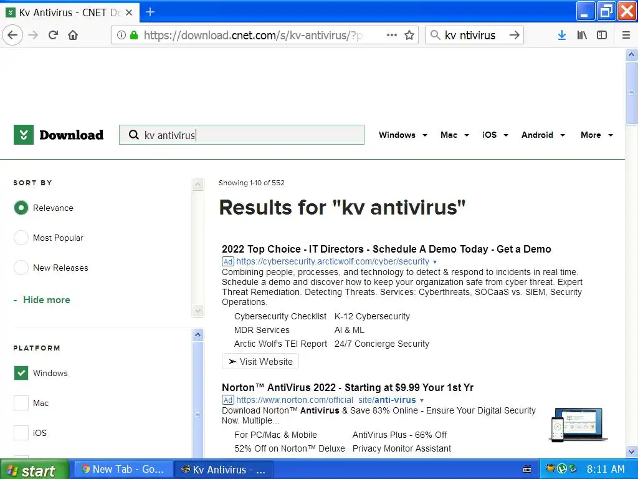Open For PC/Mac & Mobile link
This screenshot has height=479, width=638.
pos(275,435)
